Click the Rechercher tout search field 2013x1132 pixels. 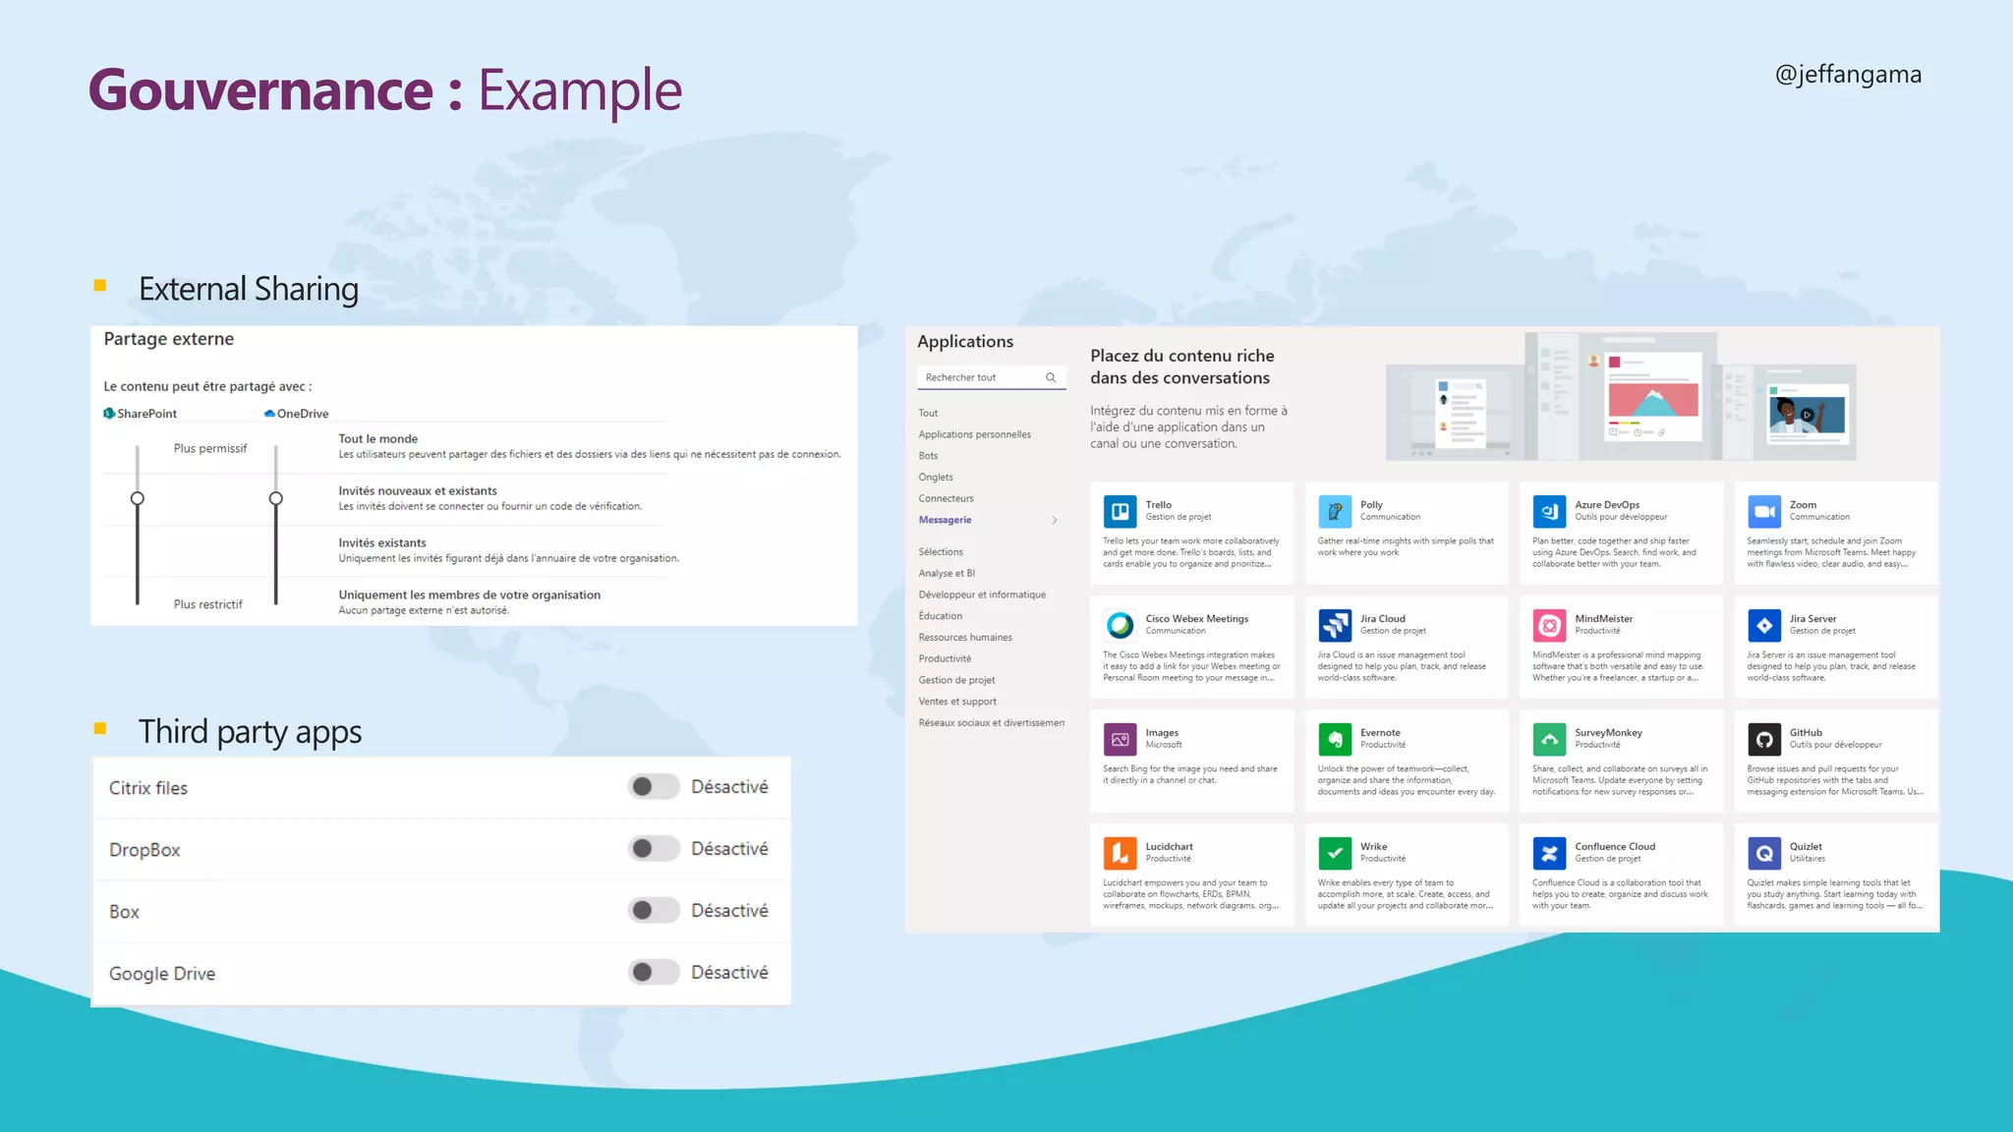[992, 377]
